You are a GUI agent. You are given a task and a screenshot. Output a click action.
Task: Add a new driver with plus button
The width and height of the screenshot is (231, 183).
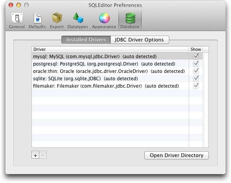[x=35, y=155]
